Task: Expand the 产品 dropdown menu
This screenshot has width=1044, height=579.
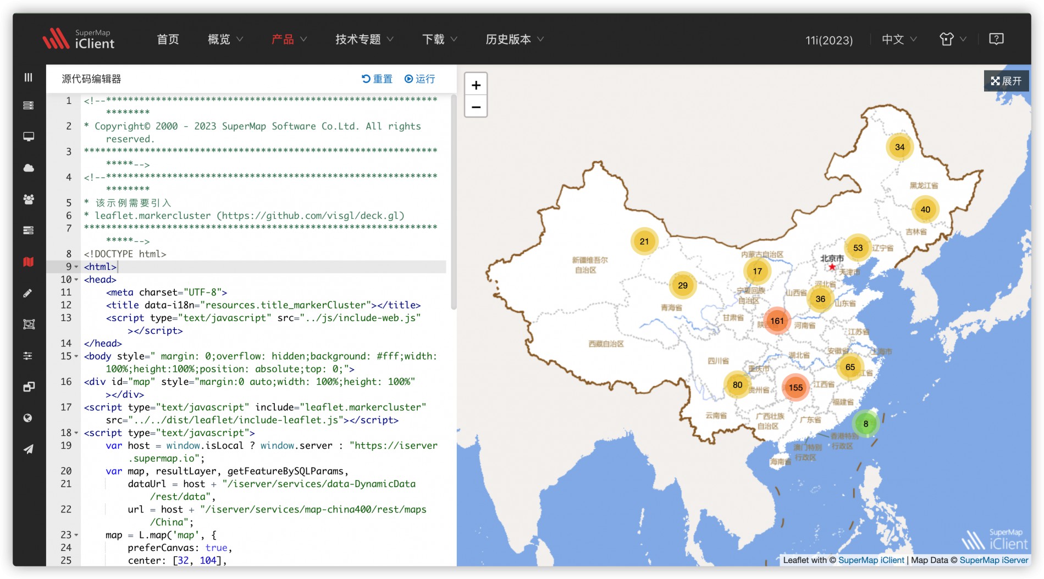Action: [289, 39]
